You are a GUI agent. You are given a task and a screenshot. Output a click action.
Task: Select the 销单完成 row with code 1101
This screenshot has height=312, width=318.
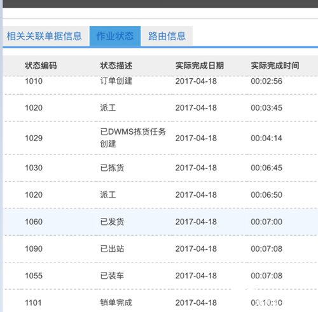tap(160, 301)
